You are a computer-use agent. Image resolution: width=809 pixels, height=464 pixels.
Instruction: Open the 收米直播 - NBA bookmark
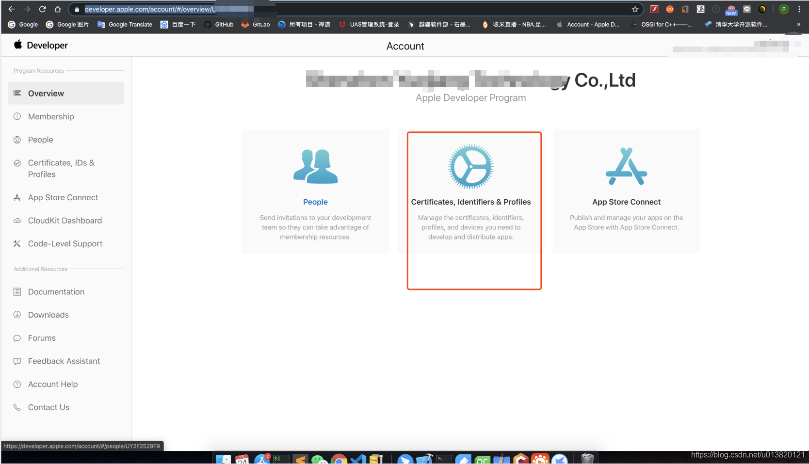[x=514, y=24]
